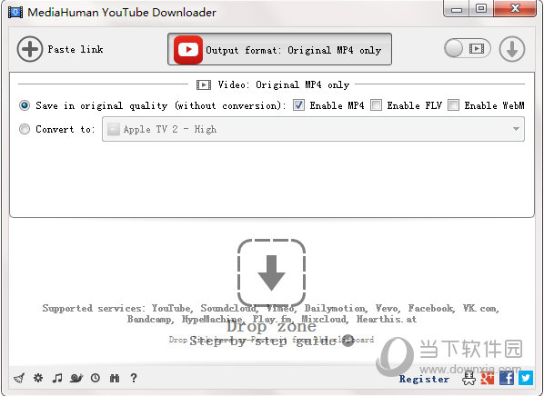This screenshot has width=544, height=396.
Task: Click the broom clear-list icon
Action: pyautogui.click(x=19, y=378)
